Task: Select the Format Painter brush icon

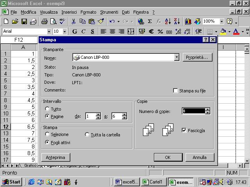Action: coord(101,21)
